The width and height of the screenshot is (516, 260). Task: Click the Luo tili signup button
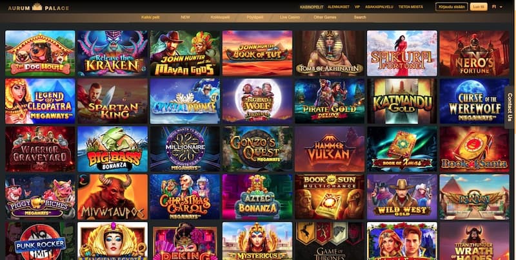479,7
